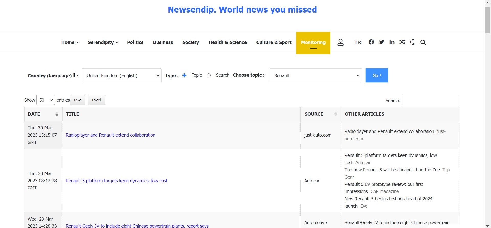Open the user account icon

coord(340,42)
